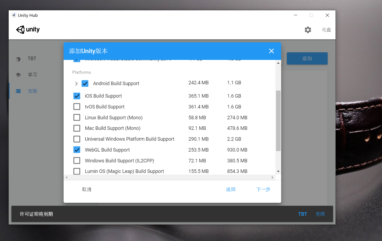Click the Unity logo in the header
382x241 pixels.
(28, 30)
